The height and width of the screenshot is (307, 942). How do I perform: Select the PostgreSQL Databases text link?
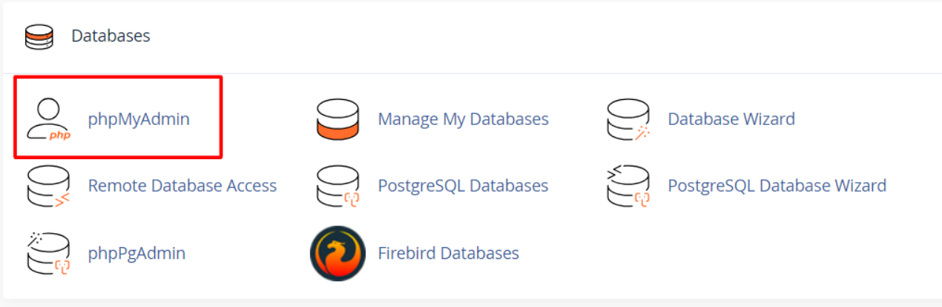point(464,185)
